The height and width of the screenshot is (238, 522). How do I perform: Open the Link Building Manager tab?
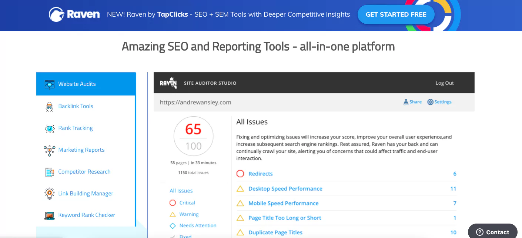pyautogui.click(x=86, y=194)
